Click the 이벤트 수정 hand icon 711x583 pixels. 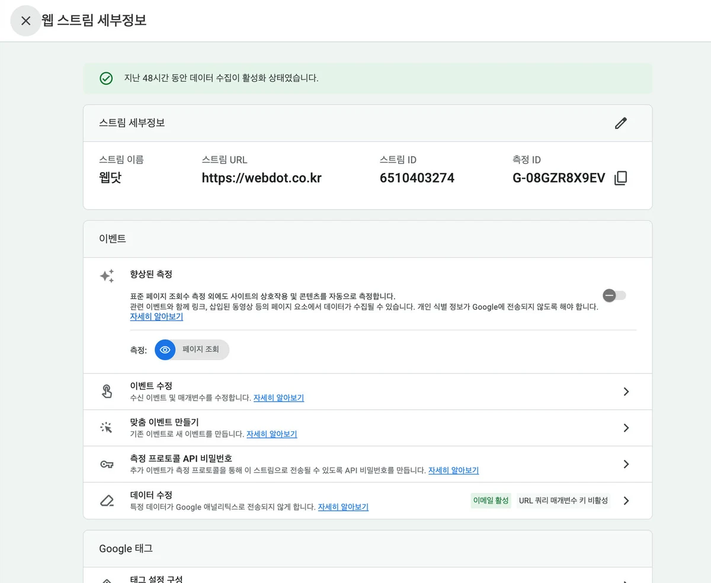pos(107,392)
